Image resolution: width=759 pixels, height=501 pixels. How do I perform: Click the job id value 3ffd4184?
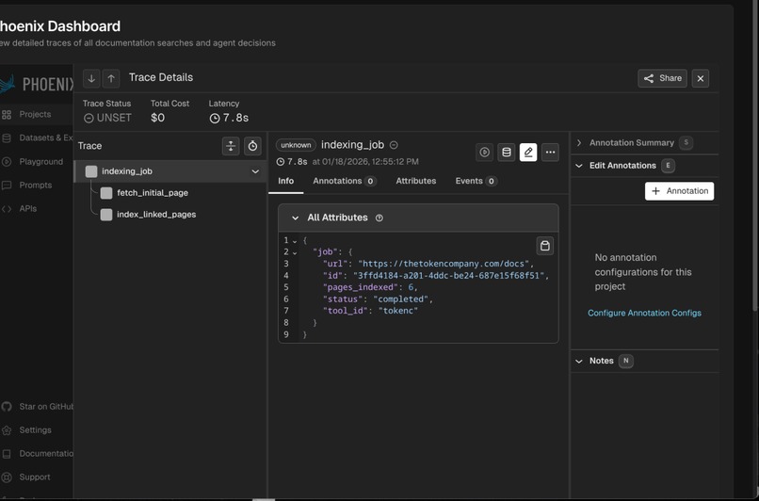tap(448, 275)
